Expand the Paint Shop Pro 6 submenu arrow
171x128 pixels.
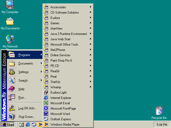91,60
